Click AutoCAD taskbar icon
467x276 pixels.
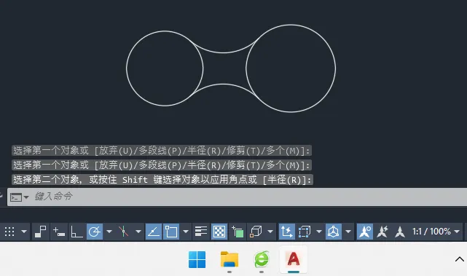(x=294, y=259)
